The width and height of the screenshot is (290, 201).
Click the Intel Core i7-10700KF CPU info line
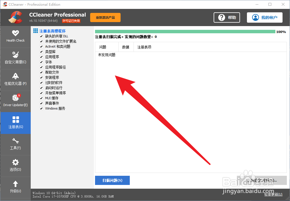pyautogui.click(x=73, y=196)
